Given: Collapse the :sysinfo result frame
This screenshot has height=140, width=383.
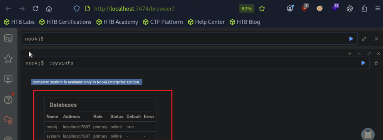Looking at the screenshot, I should [359, 54].
